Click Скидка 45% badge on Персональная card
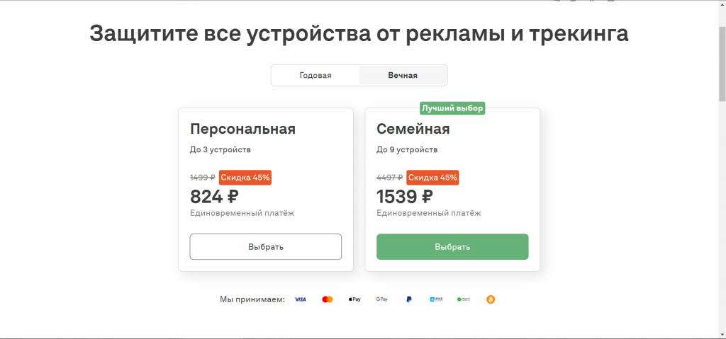 point(245,178)
